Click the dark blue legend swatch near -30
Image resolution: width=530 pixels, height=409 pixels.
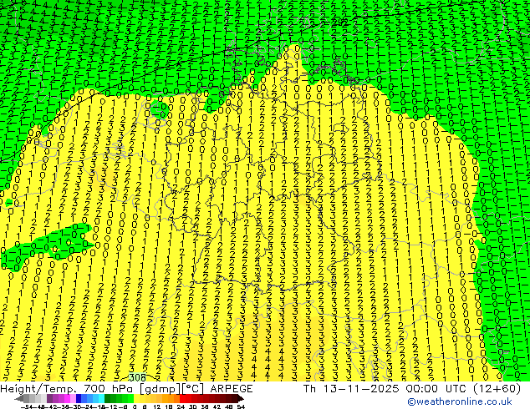[79, 398]
